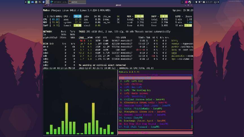Click the down-arrow tray expander icon

tap(182, 2)
